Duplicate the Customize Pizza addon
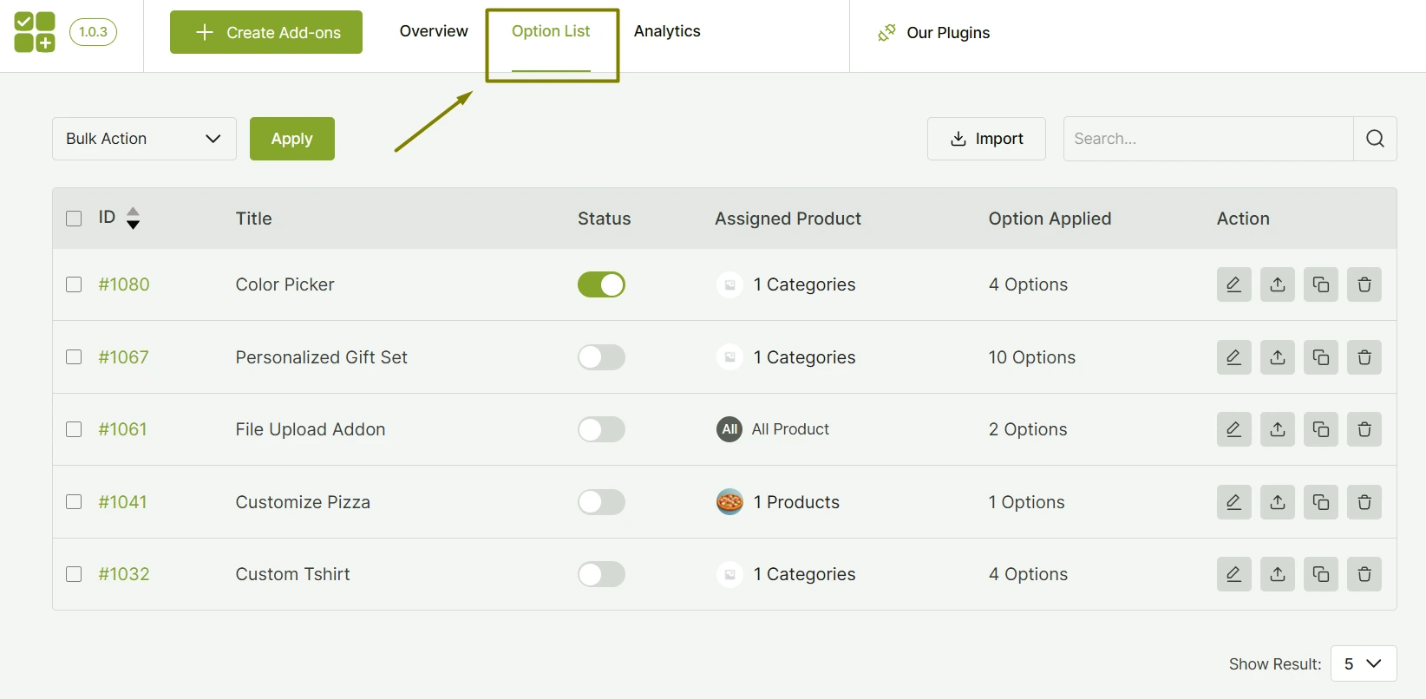 [1320, 502]
